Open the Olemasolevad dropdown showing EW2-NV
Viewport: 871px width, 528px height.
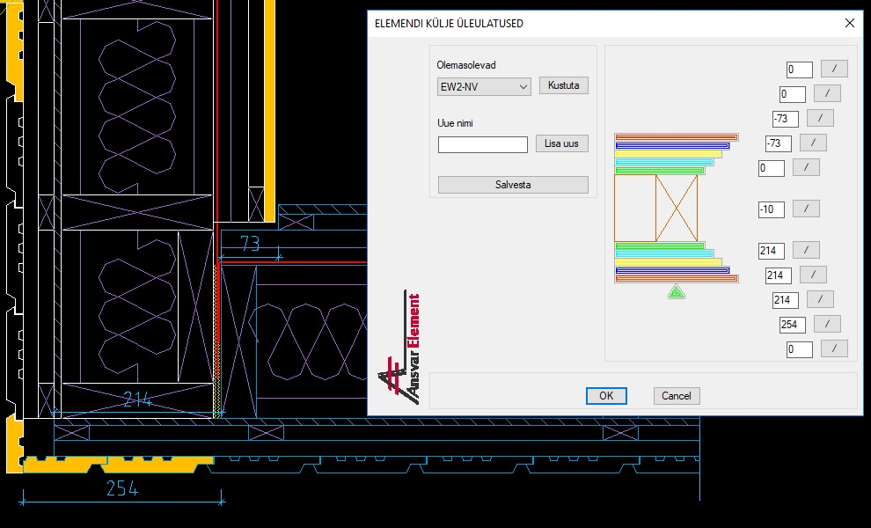click(484, 87)
